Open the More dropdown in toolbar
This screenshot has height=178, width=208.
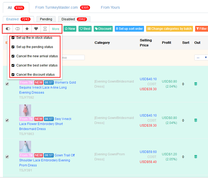coord(56,29)
